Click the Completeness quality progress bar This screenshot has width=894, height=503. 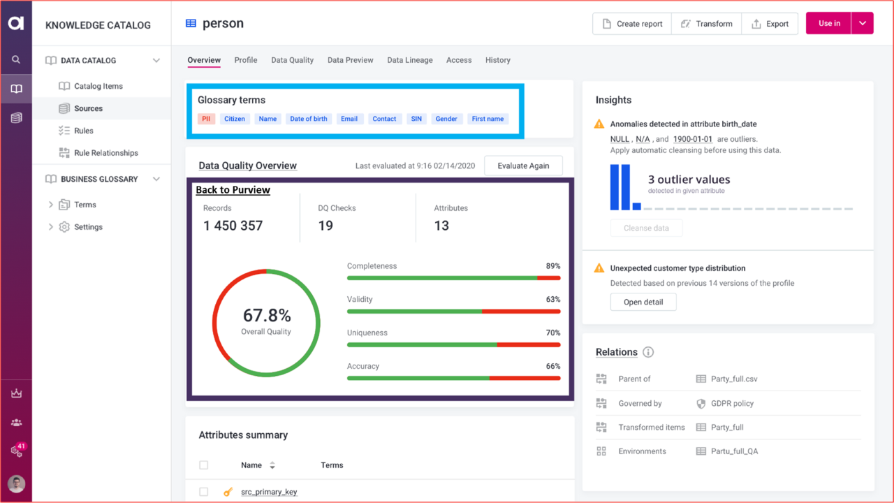click(453, 278)
